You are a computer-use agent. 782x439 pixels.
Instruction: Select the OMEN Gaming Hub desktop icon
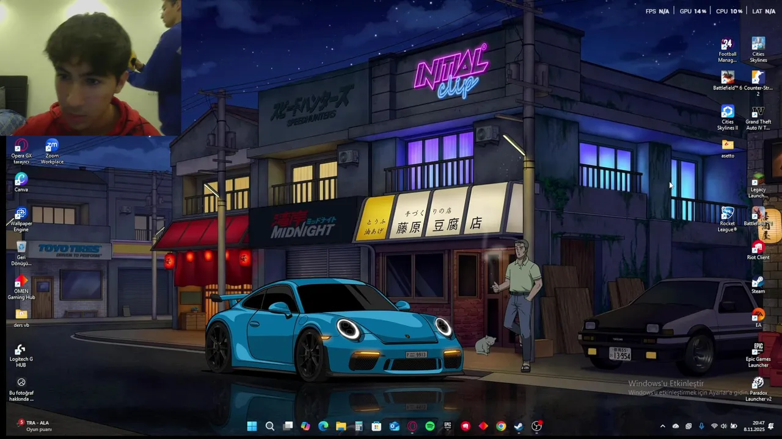pos(21,287)
